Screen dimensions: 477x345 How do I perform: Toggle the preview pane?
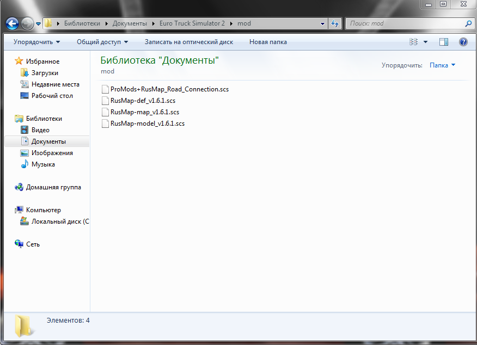444,42
